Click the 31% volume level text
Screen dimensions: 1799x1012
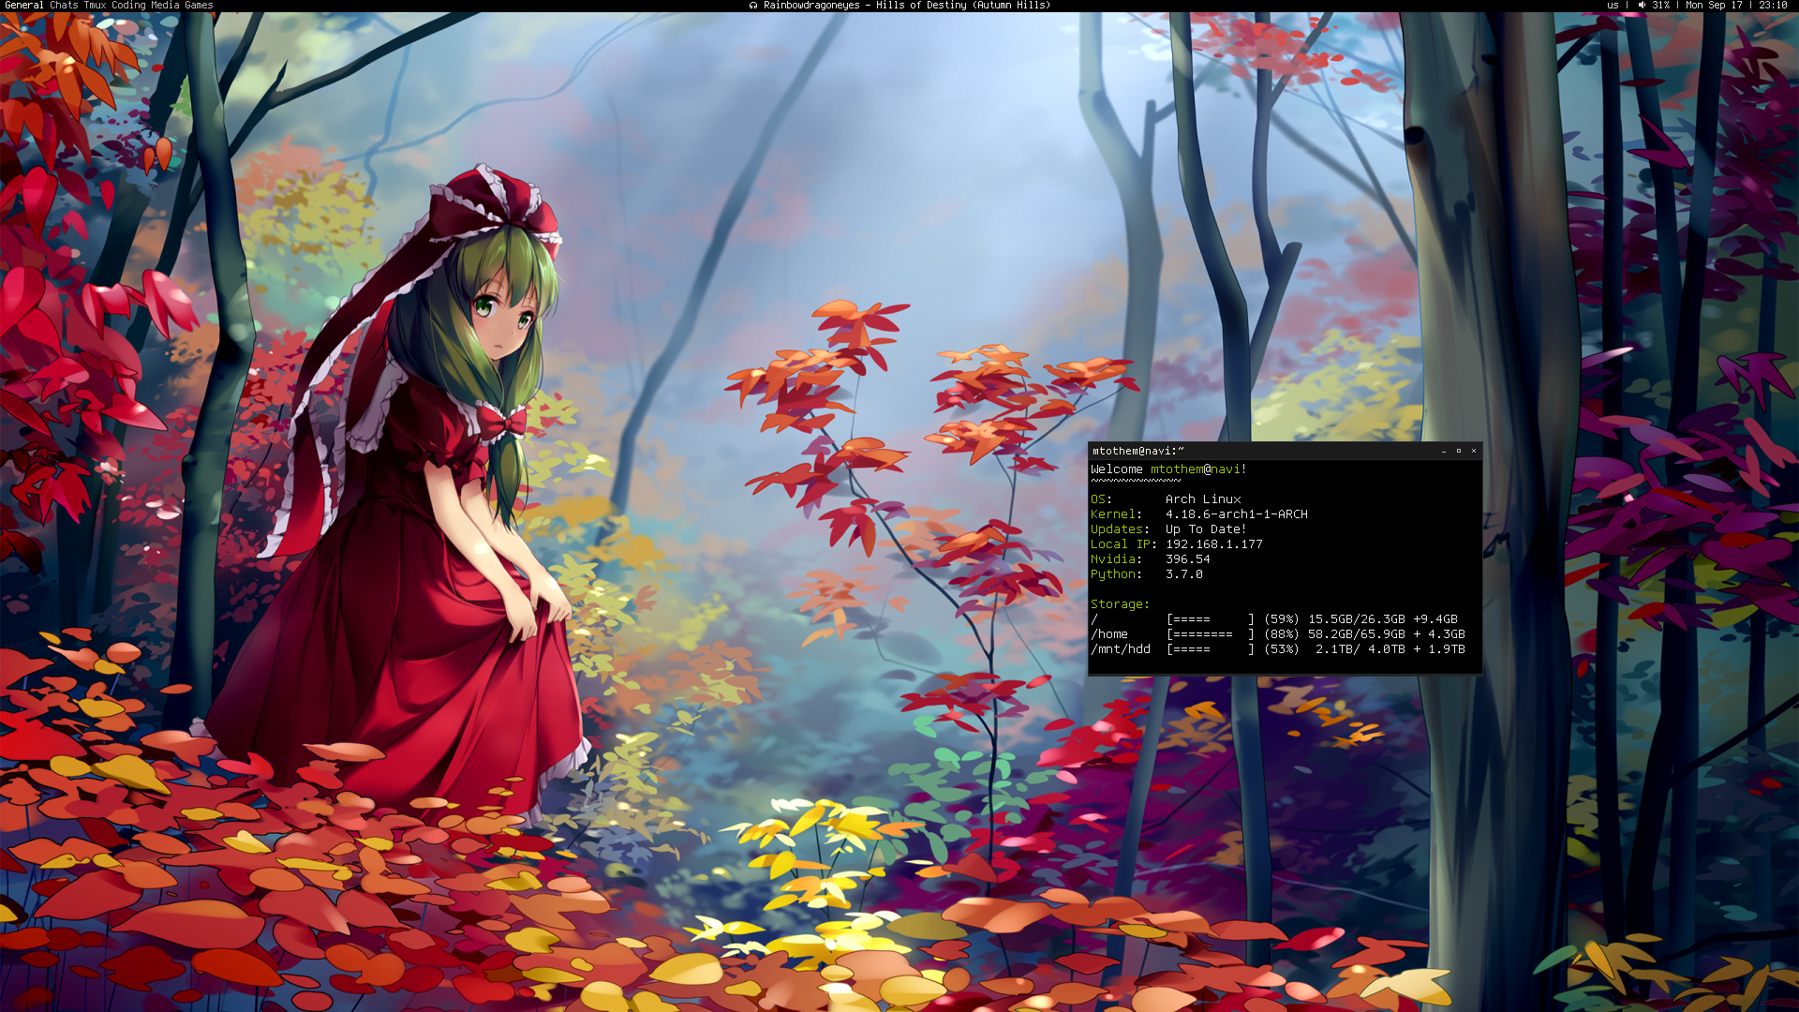coord(1661,6)
